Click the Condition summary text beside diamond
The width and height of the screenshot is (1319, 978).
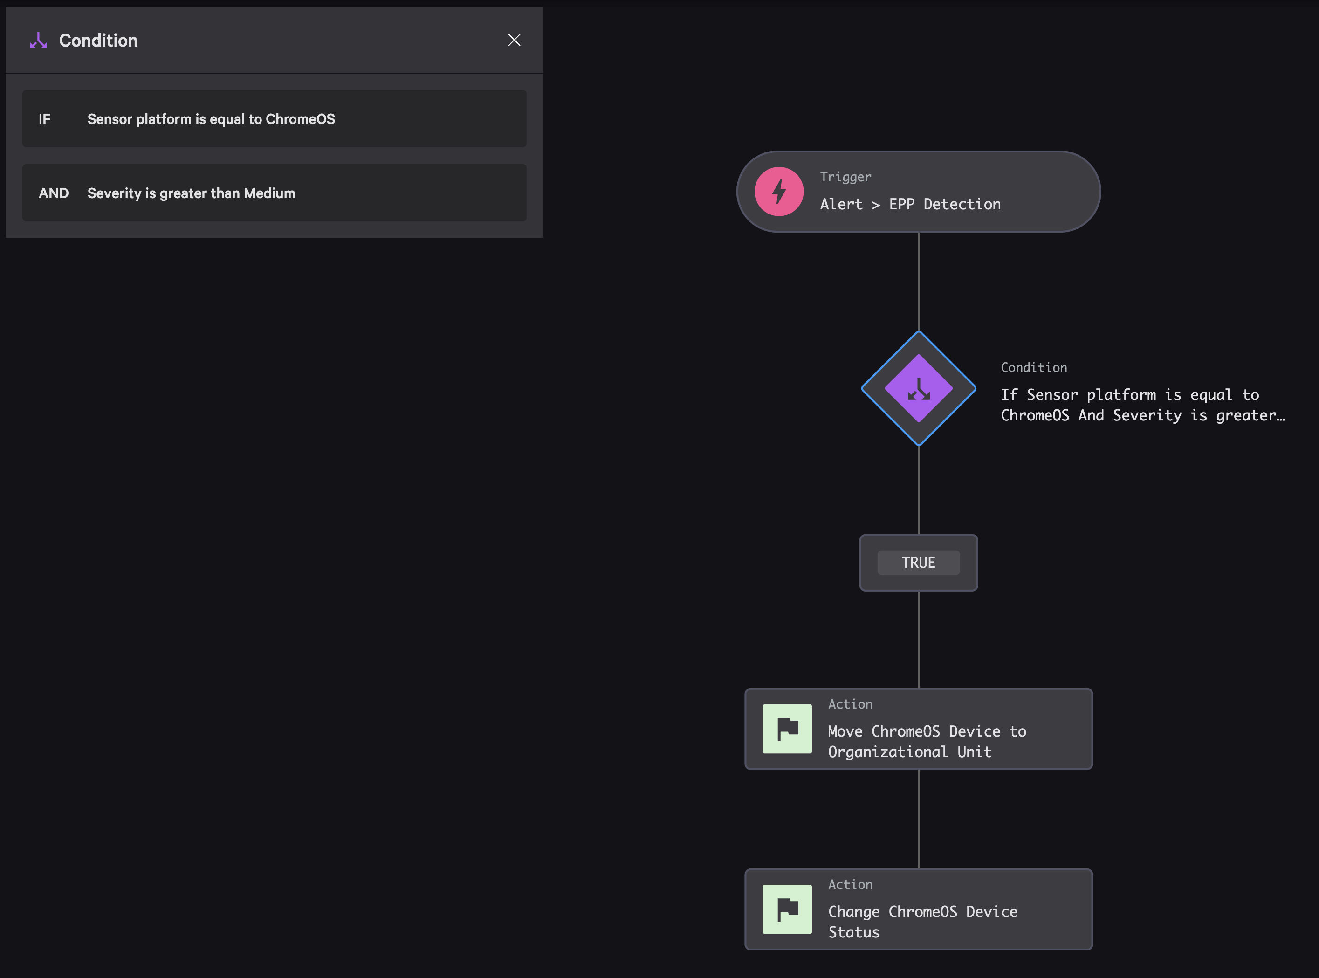click(1143, 405)
